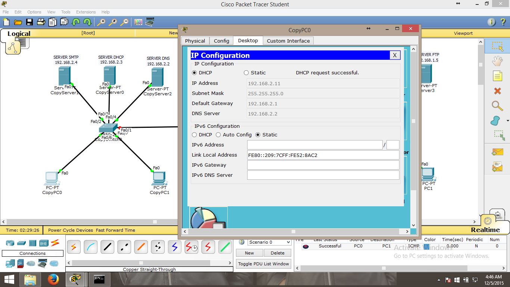Switch to the Realtime mode tab
The width and height of the screenshot is (510, 287).
485,230
